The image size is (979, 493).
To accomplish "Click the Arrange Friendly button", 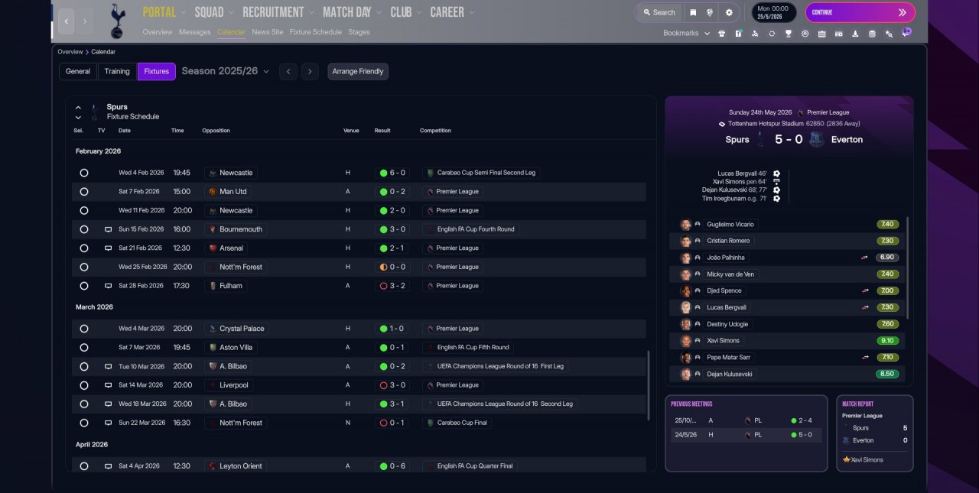I will coord(358,71).
